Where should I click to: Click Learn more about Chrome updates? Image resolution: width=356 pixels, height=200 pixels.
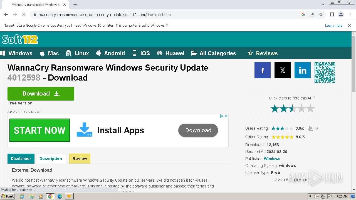click(334, 25)
